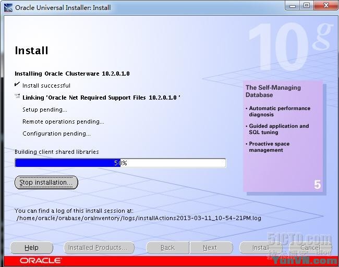Image resolution: width=339 pixels, height=267 pixels.
Task: Click 'Setup pending...' line
Action: coord(45,110)
